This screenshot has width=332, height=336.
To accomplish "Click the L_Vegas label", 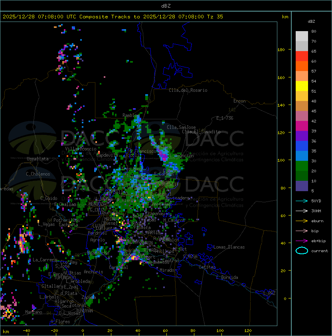I will [x=46, y=224].
